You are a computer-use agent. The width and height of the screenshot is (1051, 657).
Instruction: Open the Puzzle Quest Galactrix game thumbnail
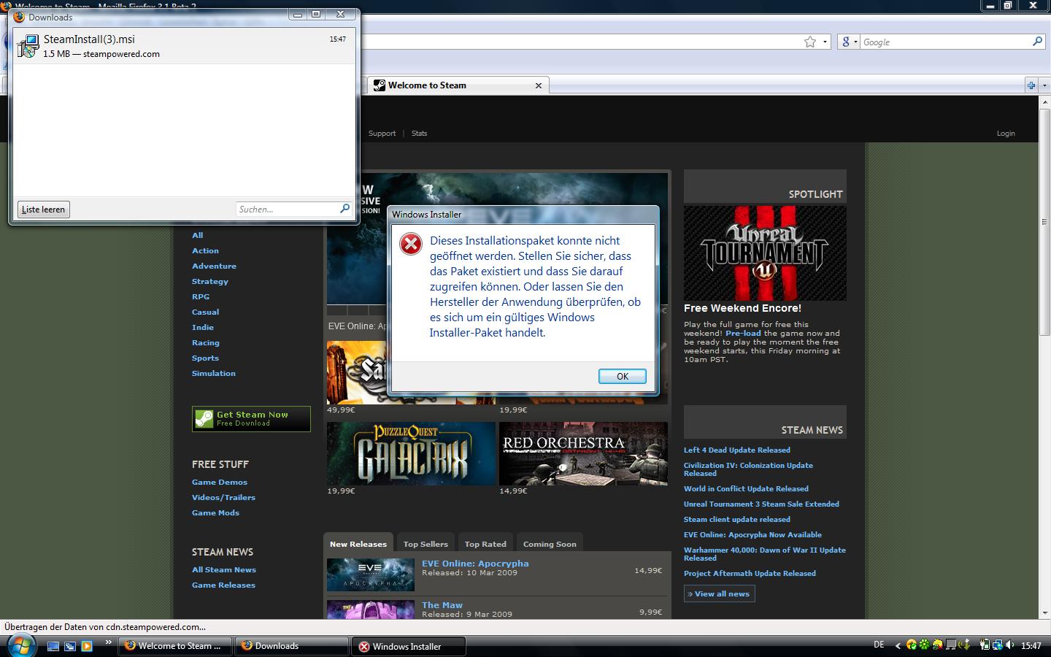point(411,453)
